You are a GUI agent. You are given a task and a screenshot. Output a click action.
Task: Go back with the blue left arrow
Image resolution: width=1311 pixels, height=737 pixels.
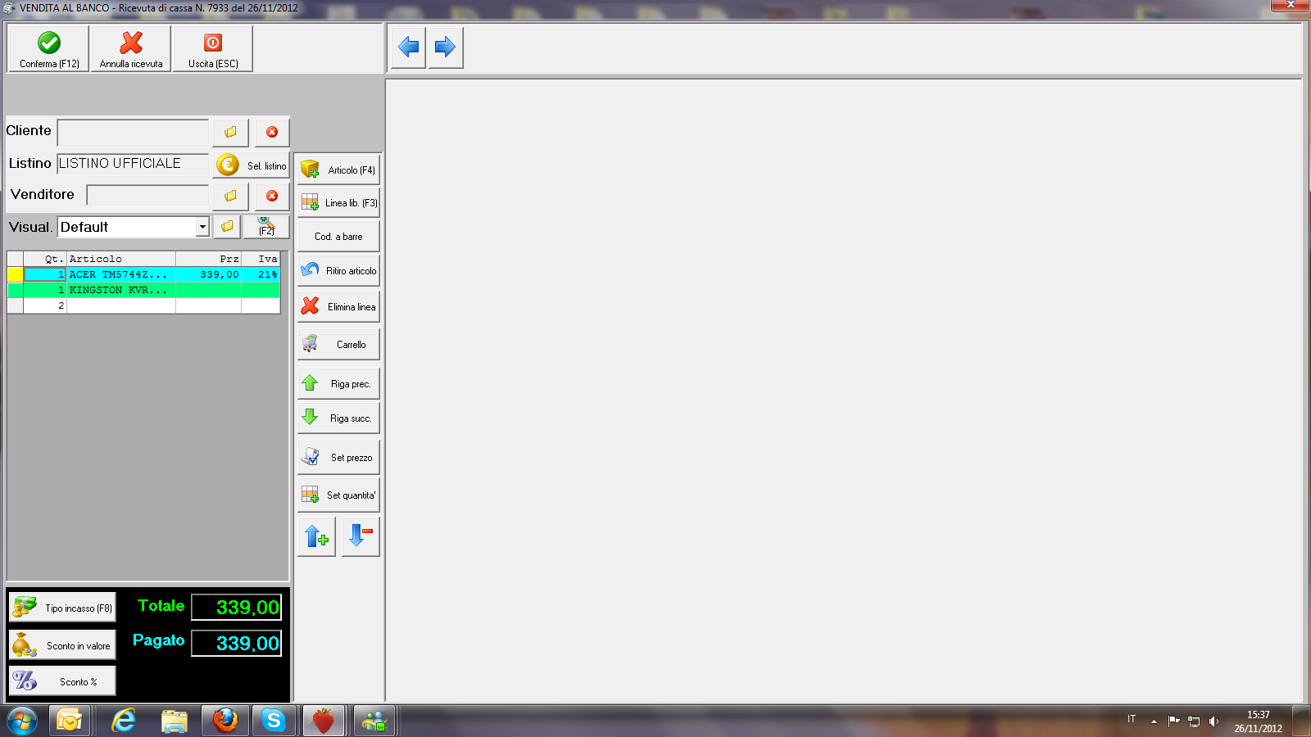(x=408, y=47)
